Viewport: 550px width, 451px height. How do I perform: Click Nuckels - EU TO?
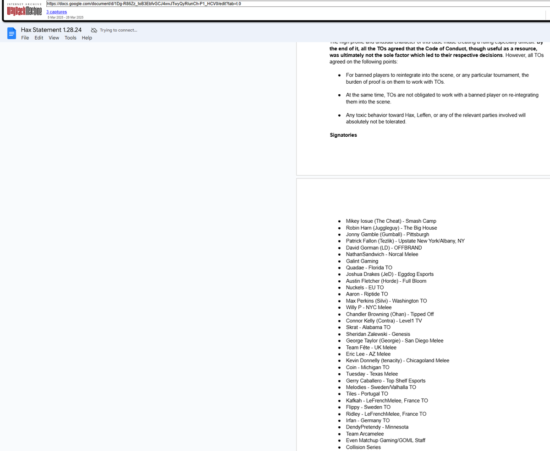click(x=365, y=288)
